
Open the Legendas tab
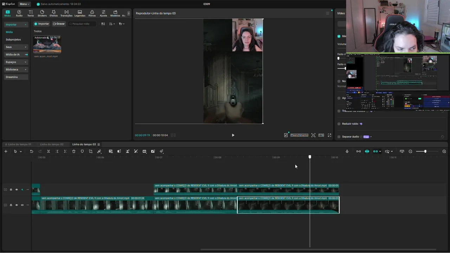[x=80, y=13]
